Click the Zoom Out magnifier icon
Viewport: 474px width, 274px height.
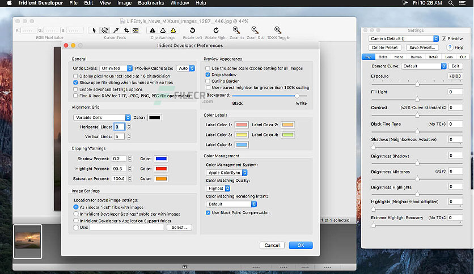255,30
